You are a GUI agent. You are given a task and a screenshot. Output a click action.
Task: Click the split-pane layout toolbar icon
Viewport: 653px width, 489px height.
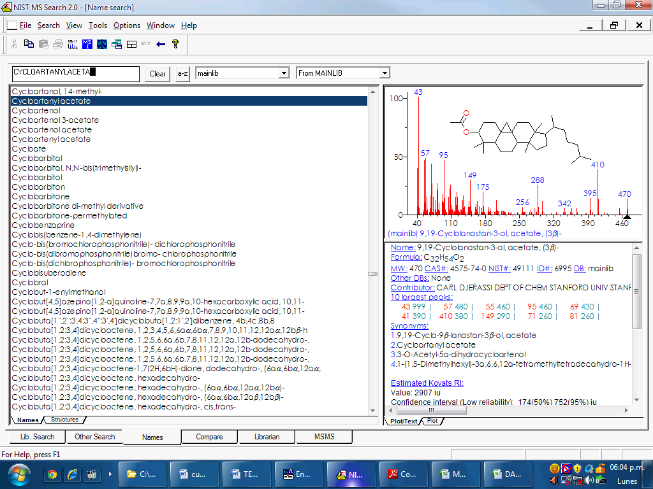pyautogui.click(x=131, y=44)
